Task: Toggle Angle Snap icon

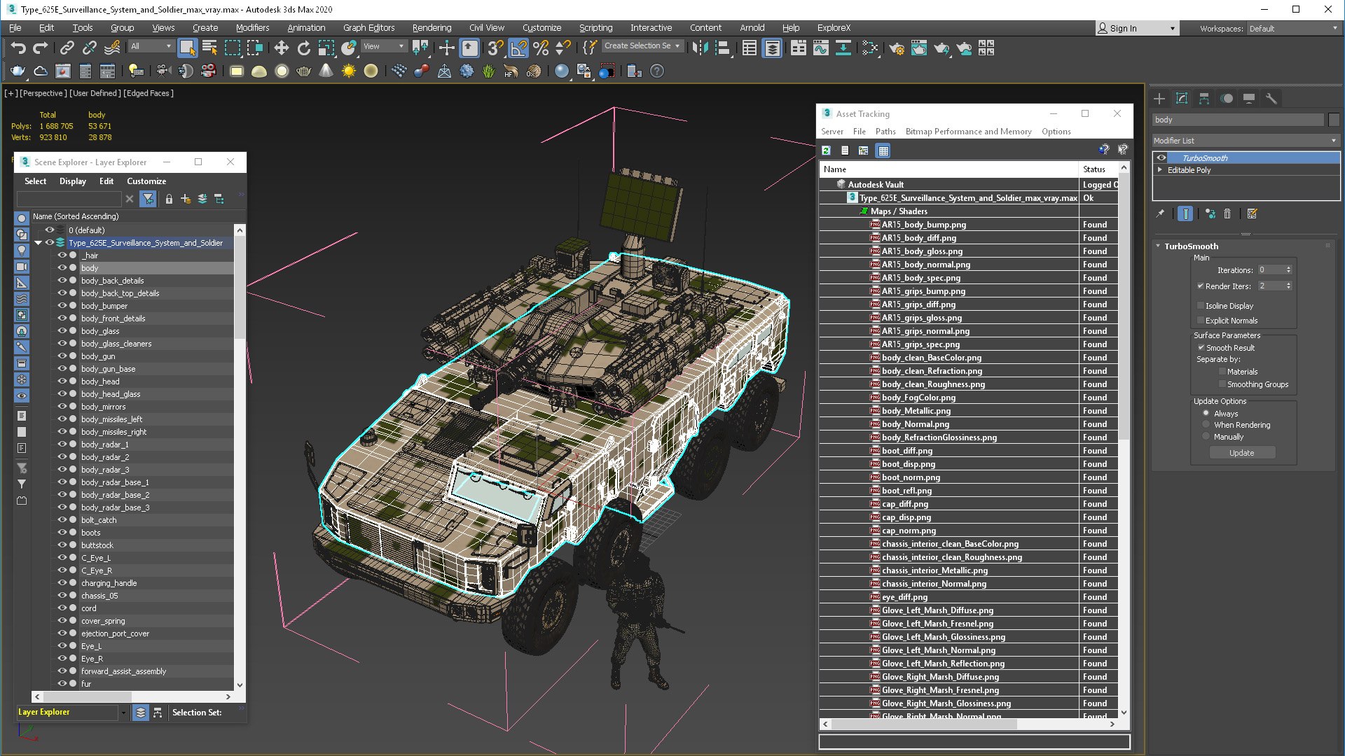Action: pyautogui.click(x=518, y=48)
